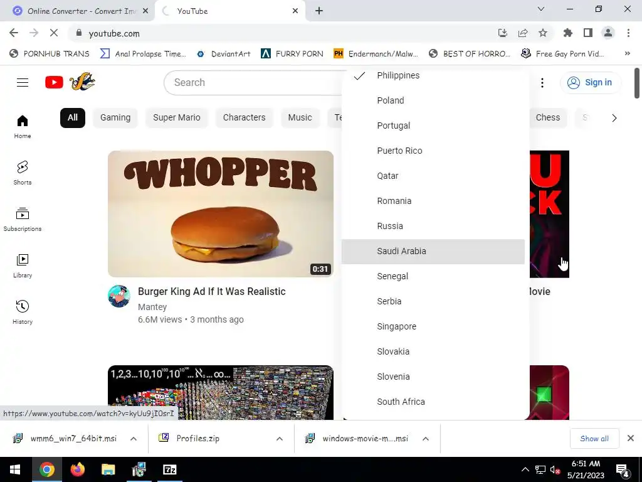Image resolution: width=642 pixels, height=482 pixels.
Task: Select the Characters filter chip
Action: 244,118
